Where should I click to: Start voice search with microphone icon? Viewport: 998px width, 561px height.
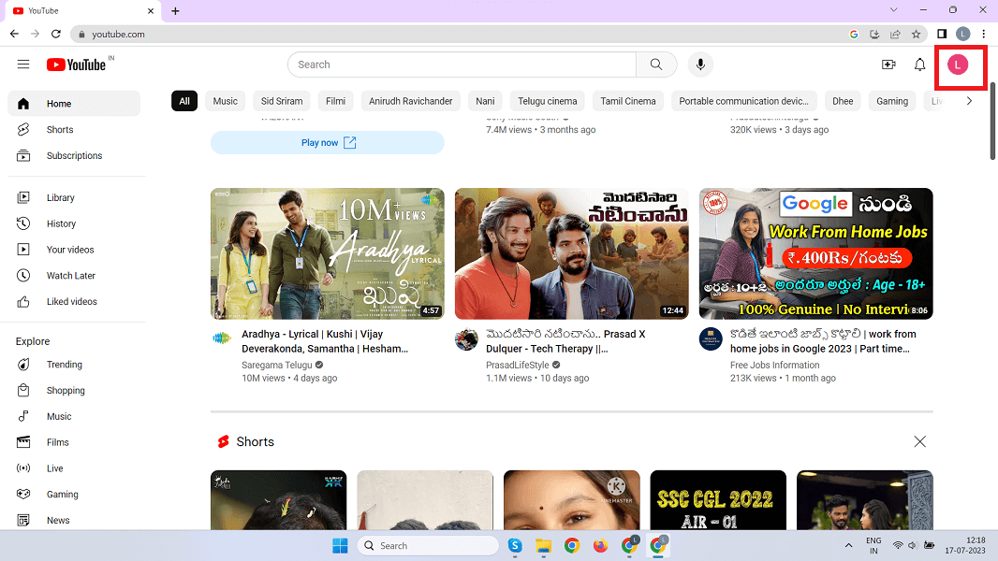coord(698,65)
